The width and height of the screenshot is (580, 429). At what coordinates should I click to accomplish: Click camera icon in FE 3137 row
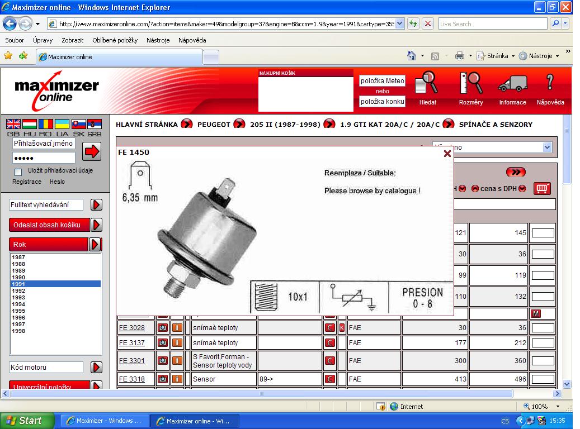163,343
